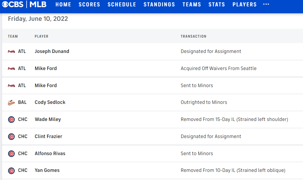Open Joseph Dunand player page
This screenshot has height=180, width=303.
(x=52, y=52)
